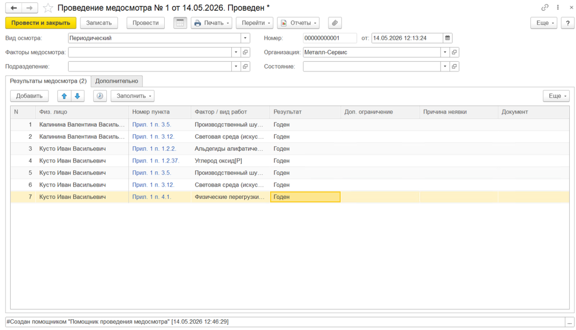The image size is (576, 330).
Task: Expand the Организация dropdown
Action: (445, 52)
